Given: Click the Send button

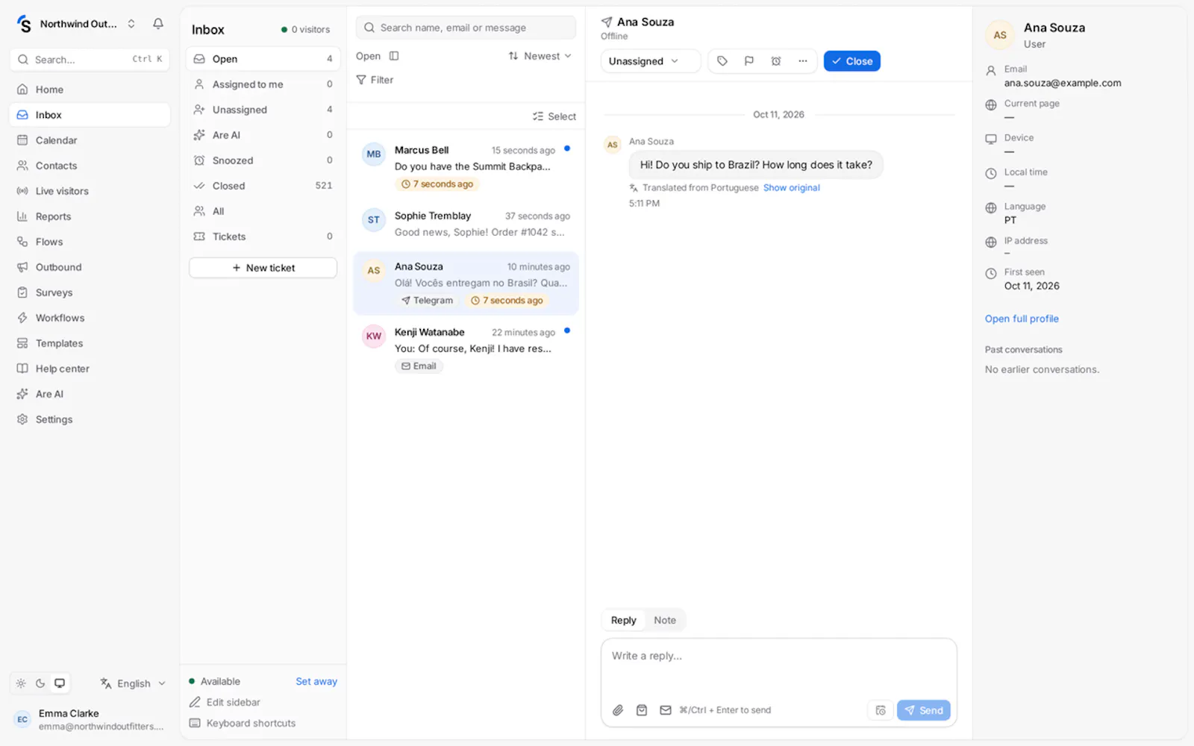Looking at the screenshot, I should click(923, 710).
